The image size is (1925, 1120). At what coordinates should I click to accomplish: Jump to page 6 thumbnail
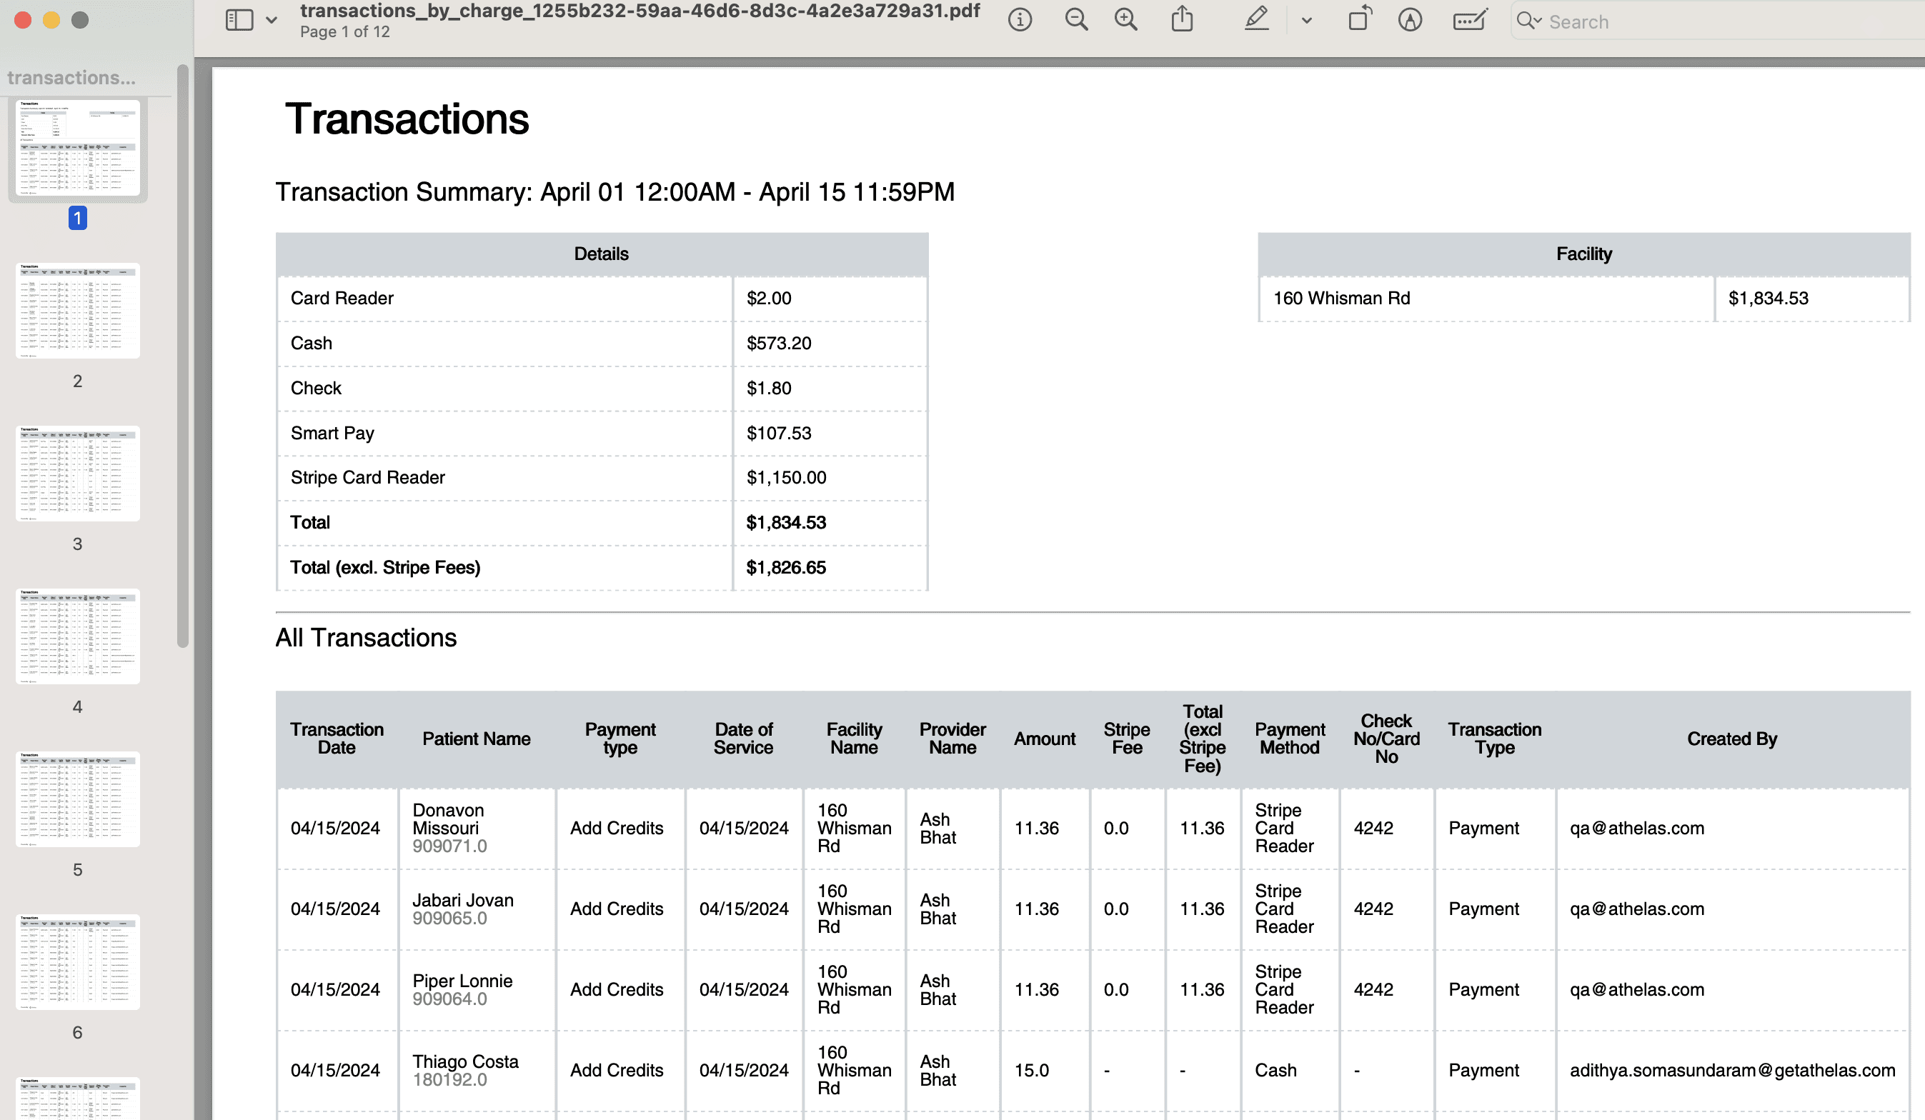pyautogui.click(x=78, y=961)
